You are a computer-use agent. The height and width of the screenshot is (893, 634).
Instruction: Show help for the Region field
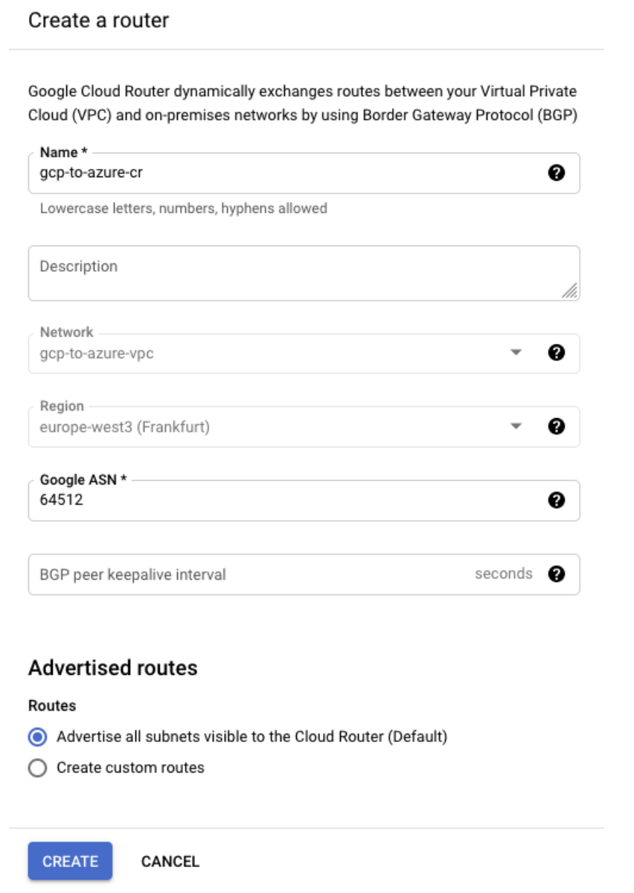(556, 426)
